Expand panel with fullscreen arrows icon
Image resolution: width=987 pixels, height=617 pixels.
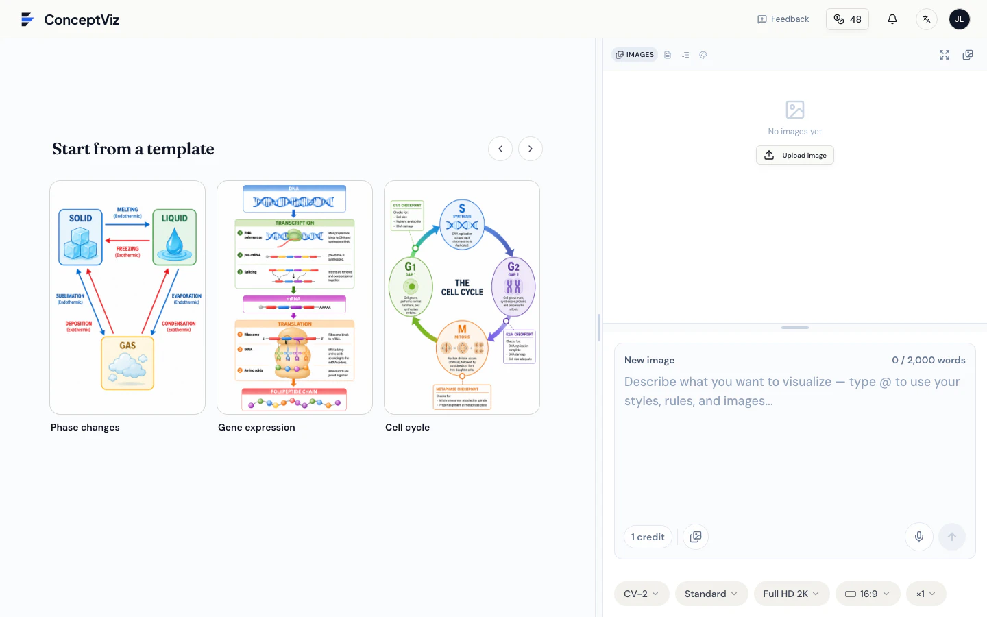point(945,55)
